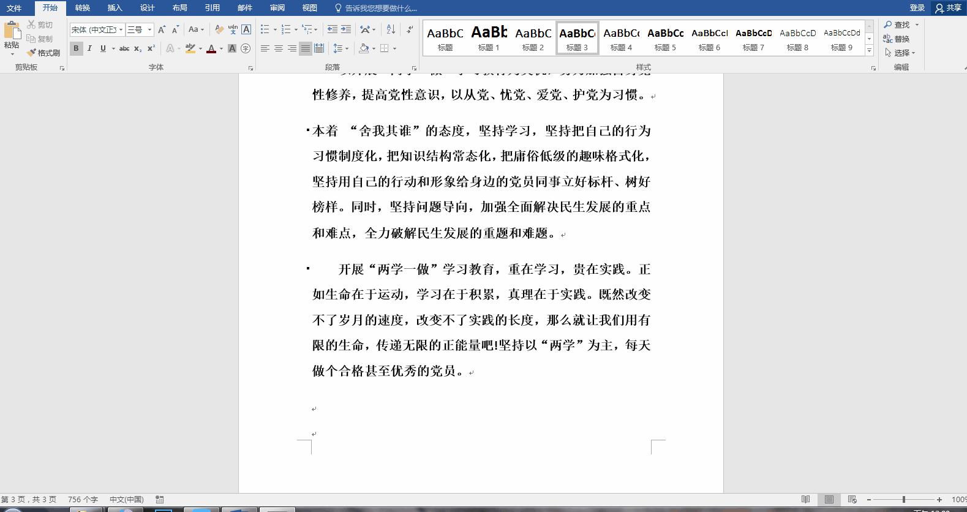Insert an enclosed character (字 in circle)
967x512 pixels.
coord(246,48)
